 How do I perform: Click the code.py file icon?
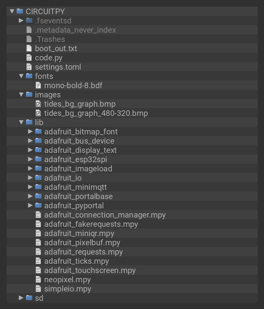(29, 58)
